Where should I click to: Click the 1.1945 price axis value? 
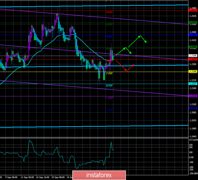tap(193, 137)
